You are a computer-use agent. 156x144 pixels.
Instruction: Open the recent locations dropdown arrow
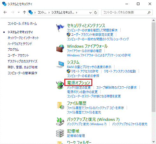[x=19, y=12]
